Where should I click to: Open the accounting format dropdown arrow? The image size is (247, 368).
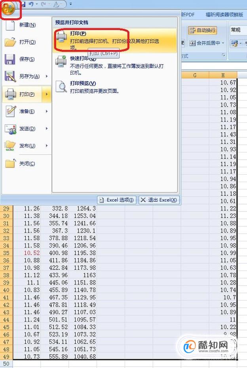click(x=241, y=43)
